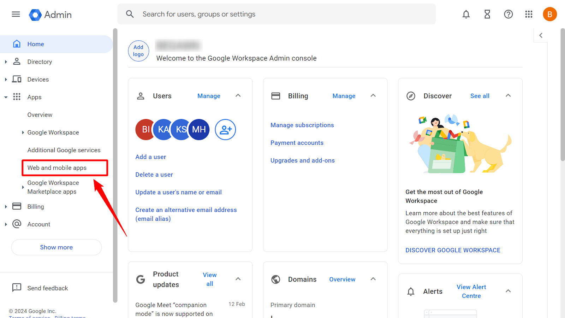This screenshot has height=318, width=565.
Task: Open the main hamburger menu
Action: click(x=16, y=14)
